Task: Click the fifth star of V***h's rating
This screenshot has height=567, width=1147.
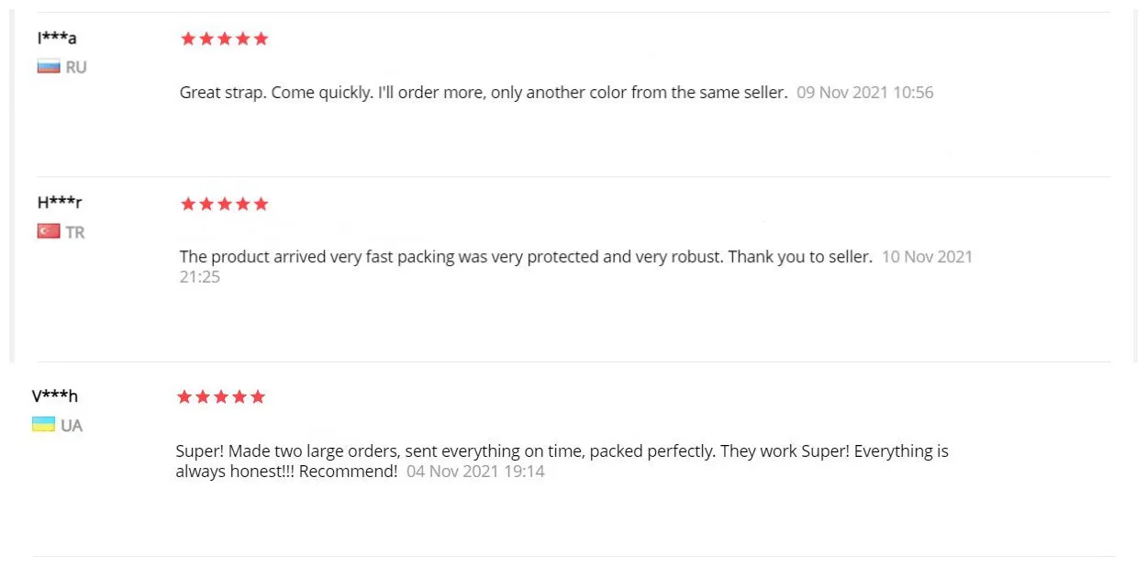Action: [258, 396]
